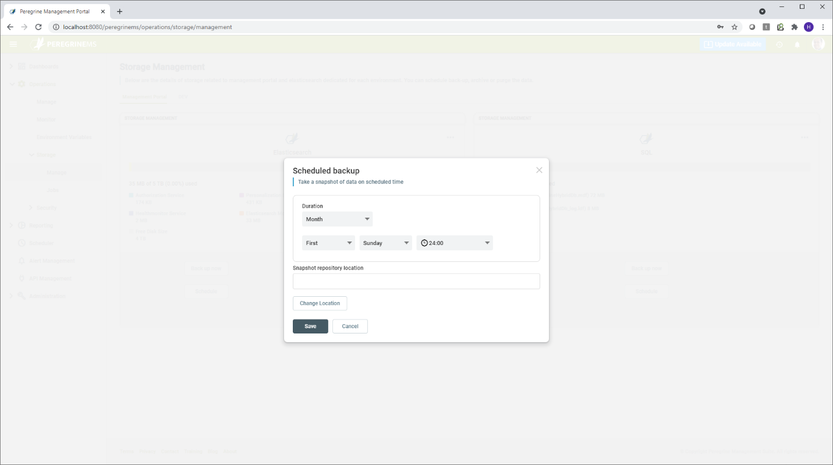Bookmark this page with star icon
This screenshot has height=465, width=833.
click(x=735, y=27)
